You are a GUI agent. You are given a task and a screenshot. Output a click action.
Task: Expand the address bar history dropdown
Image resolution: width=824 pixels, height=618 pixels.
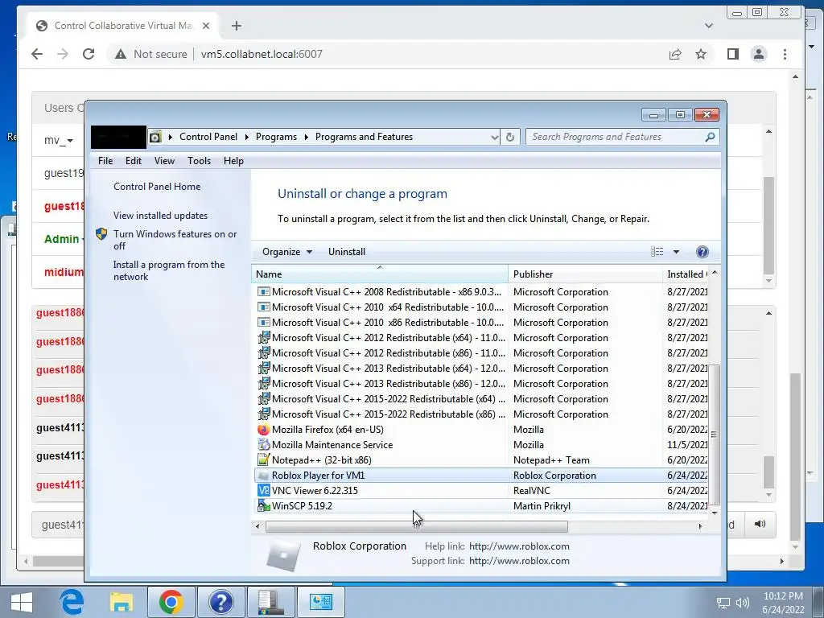(494, 137)
